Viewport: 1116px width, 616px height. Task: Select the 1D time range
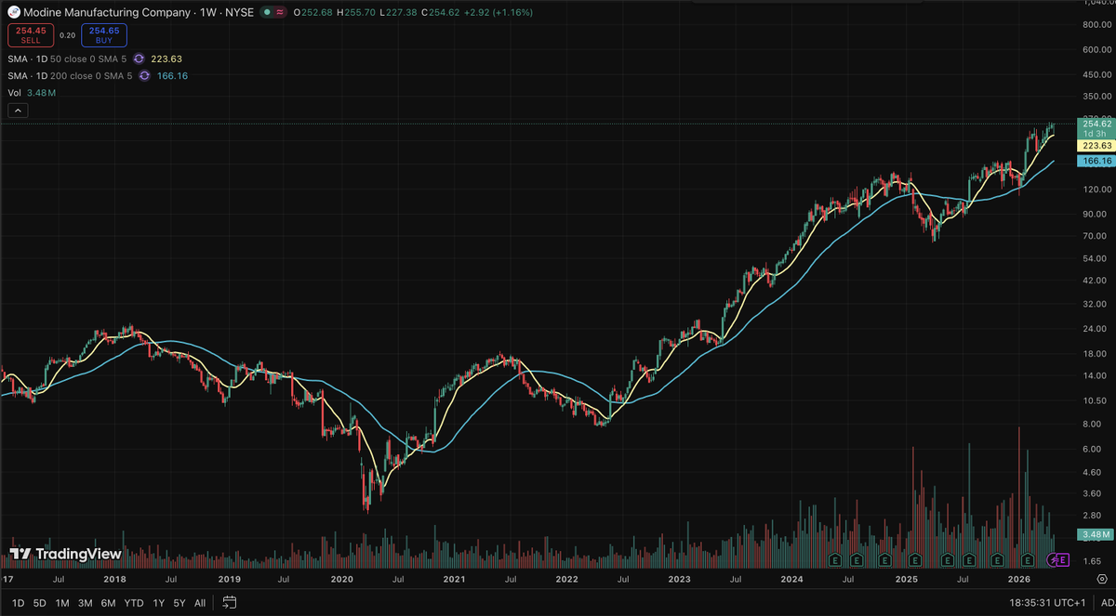point(19,603)
